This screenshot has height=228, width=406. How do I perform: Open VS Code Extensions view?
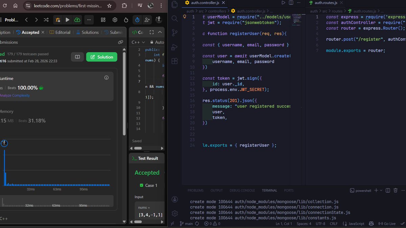tap(175, 61)
